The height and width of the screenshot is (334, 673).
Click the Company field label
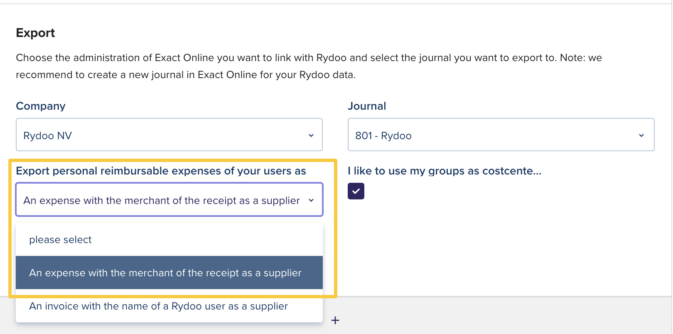[x=41, y=106]
